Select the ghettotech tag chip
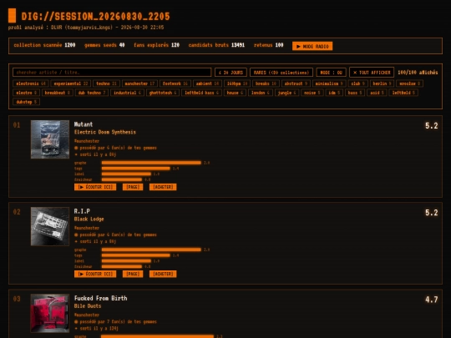 pos(163,93)
